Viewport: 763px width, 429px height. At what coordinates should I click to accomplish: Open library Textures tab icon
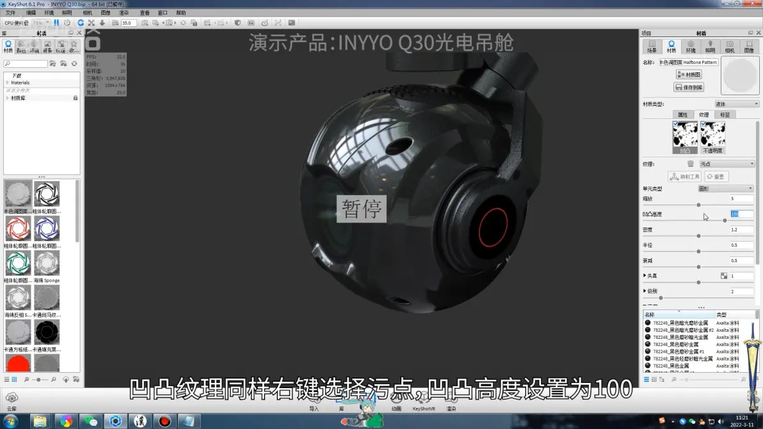(x=60, y=47)
